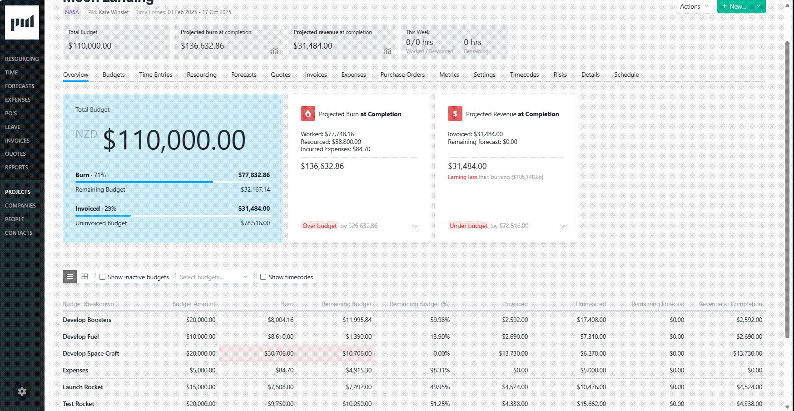
Task: Click share icon on Projected Burn card
Action: pyautogui.click(x=416, y=228)
